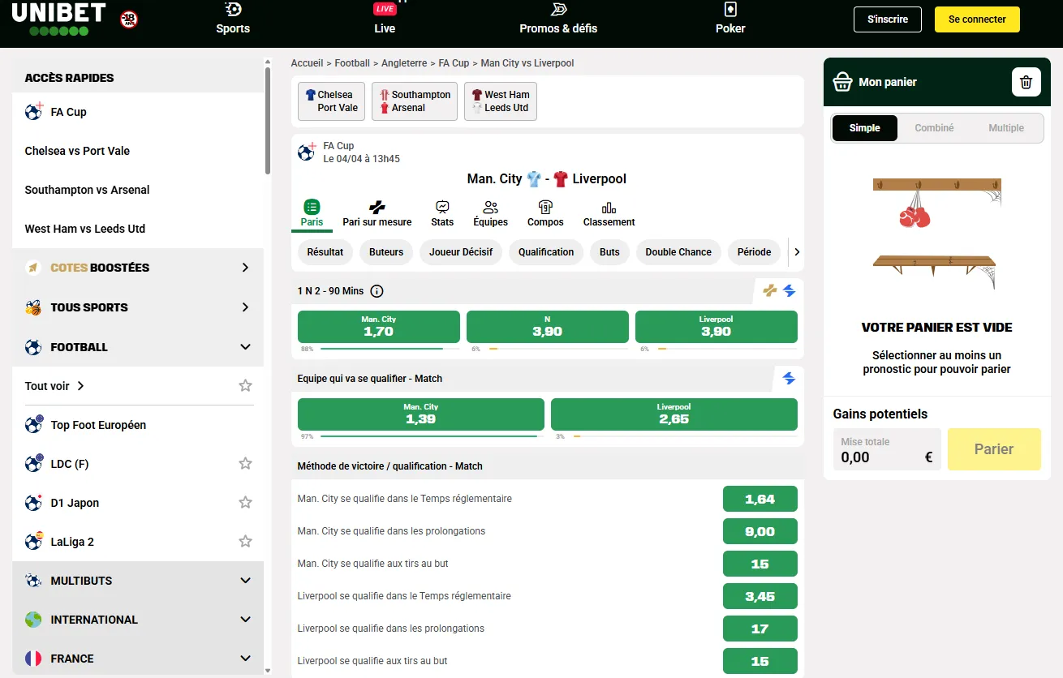Viewport: 1063px width, 678px height.
Task: Open Tout voir football link
Action: tap(54, 386)
